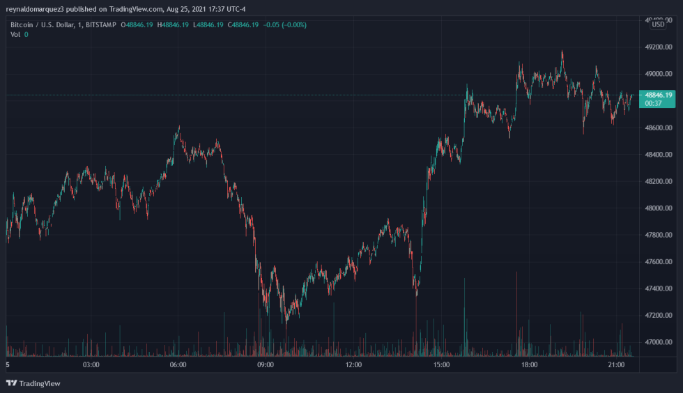The width and height of the screenshot is (683, 393).
Task: Click the volume value 0 next to Vol
Action: click(26, 34)
